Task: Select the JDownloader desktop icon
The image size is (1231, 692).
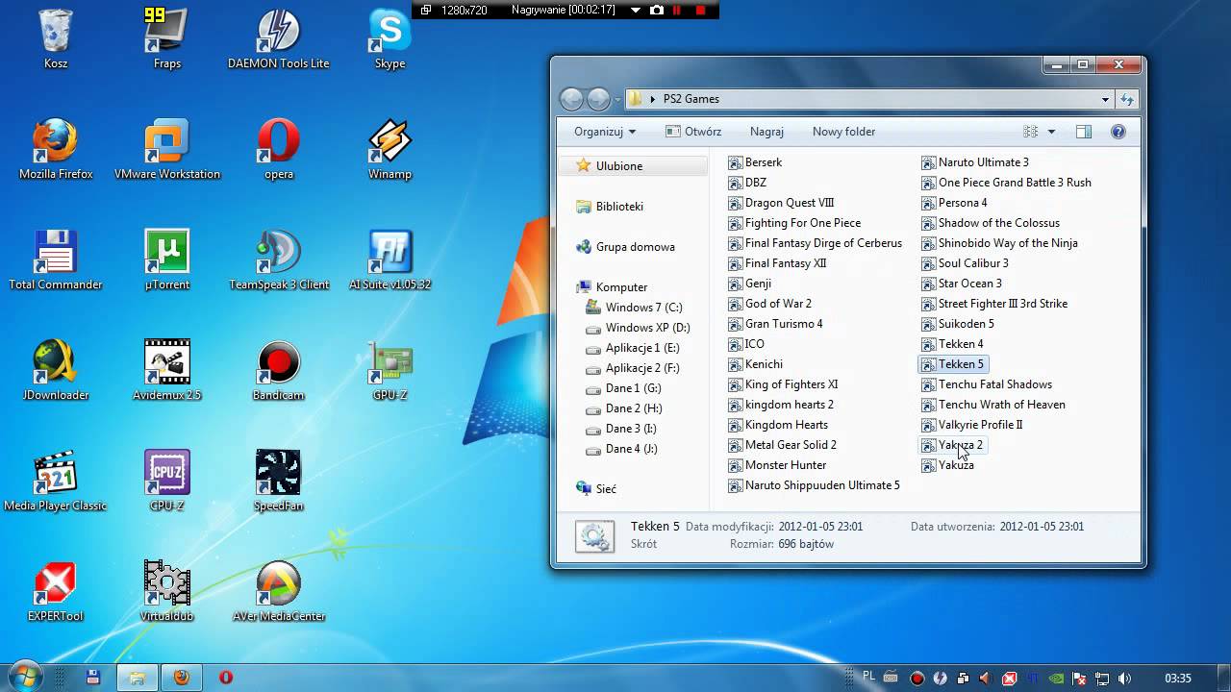Action: tap(56, 371)
